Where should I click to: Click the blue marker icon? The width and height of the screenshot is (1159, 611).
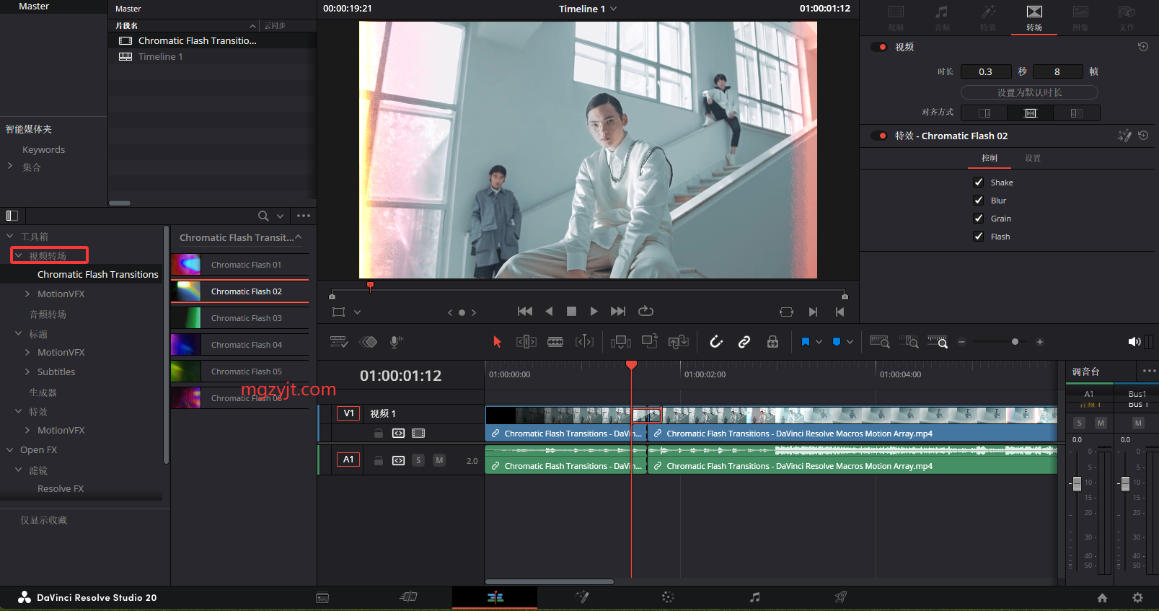coord(837,342)
